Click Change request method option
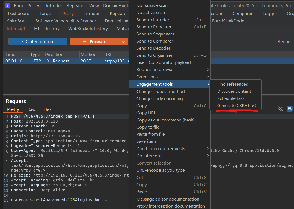The image size is (294, 209). coord(161,92)
